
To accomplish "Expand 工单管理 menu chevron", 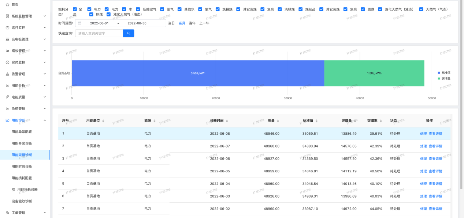I will tap(45, 213).
